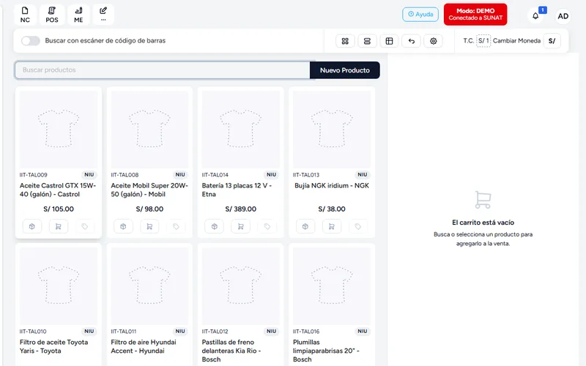Screen dimensions: 586x366
Task: Focus the Buscar productos search field
Action: tap(163, 70)
